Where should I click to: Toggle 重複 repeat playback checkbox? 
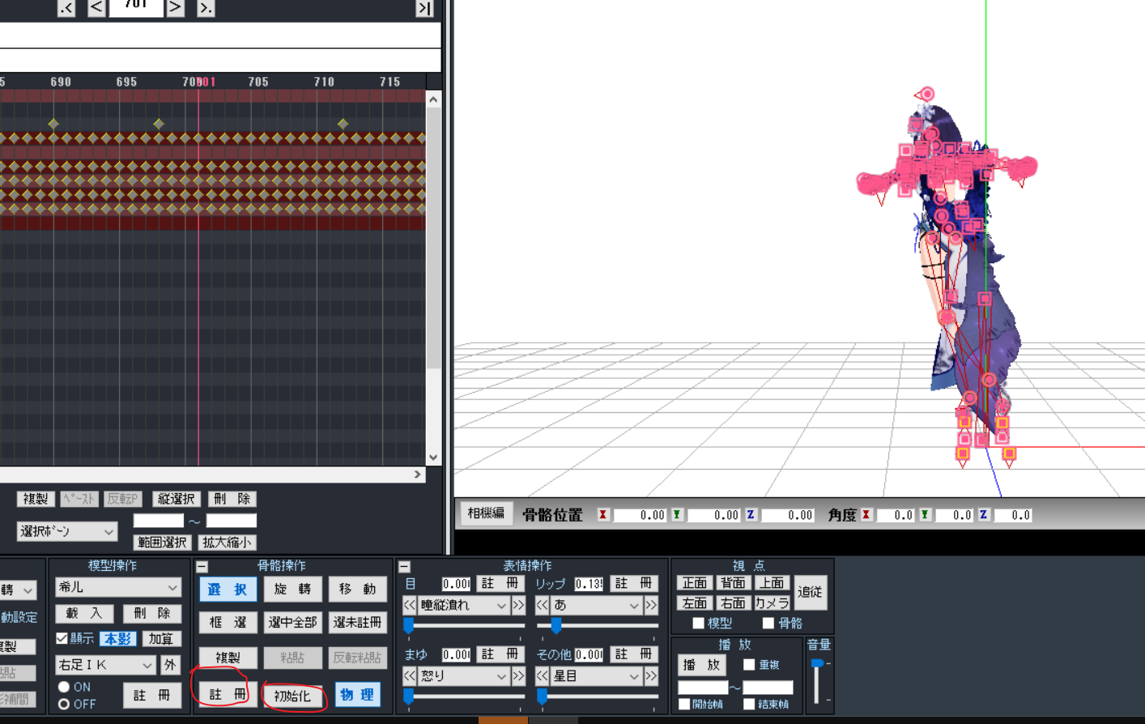749,664
